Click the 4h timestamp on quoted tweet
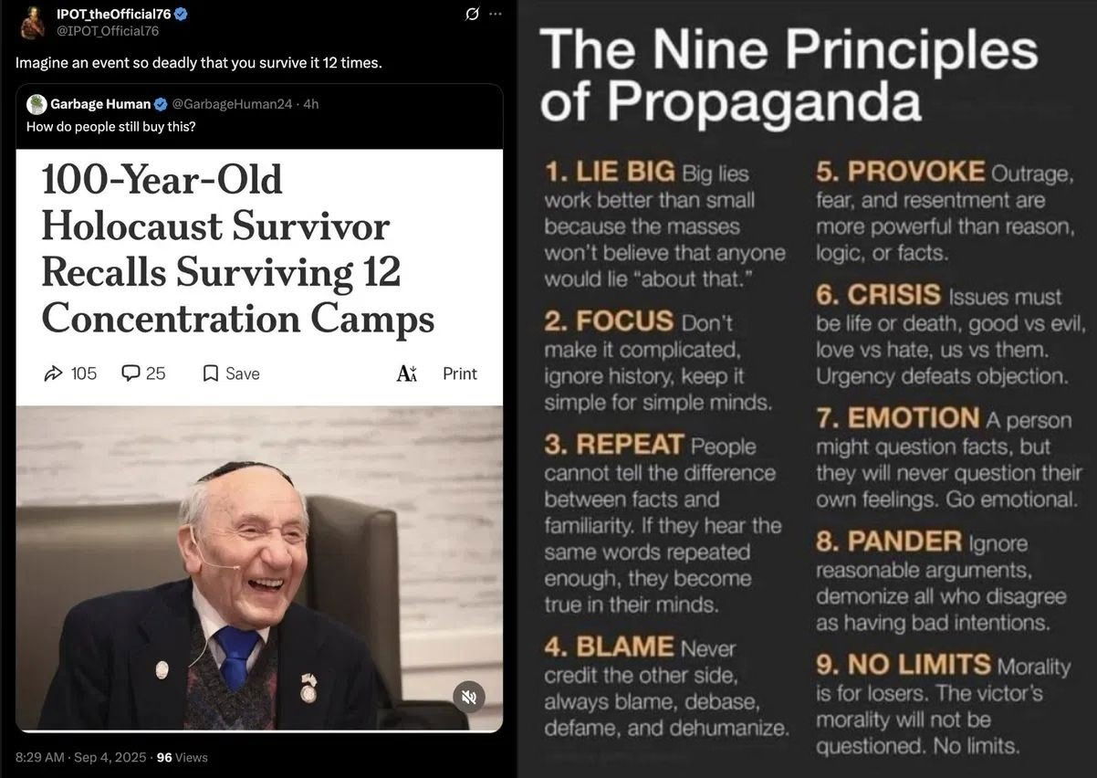This screenshot has height=778, width=1097. (311, 104)
